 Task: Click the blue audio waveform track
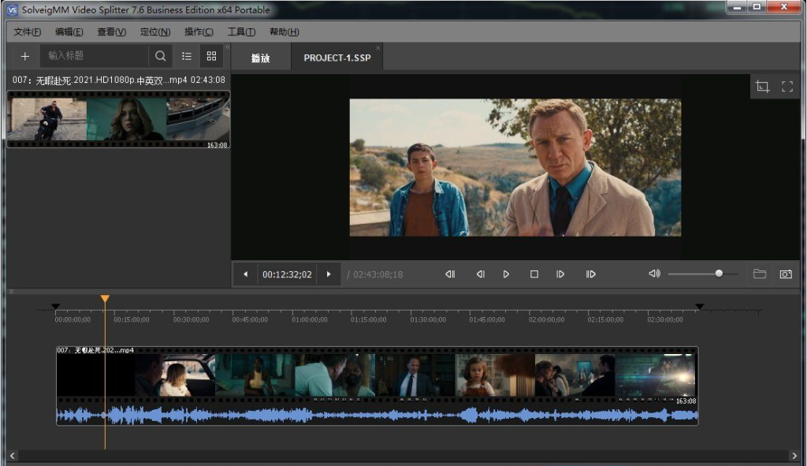click(377, 415)
